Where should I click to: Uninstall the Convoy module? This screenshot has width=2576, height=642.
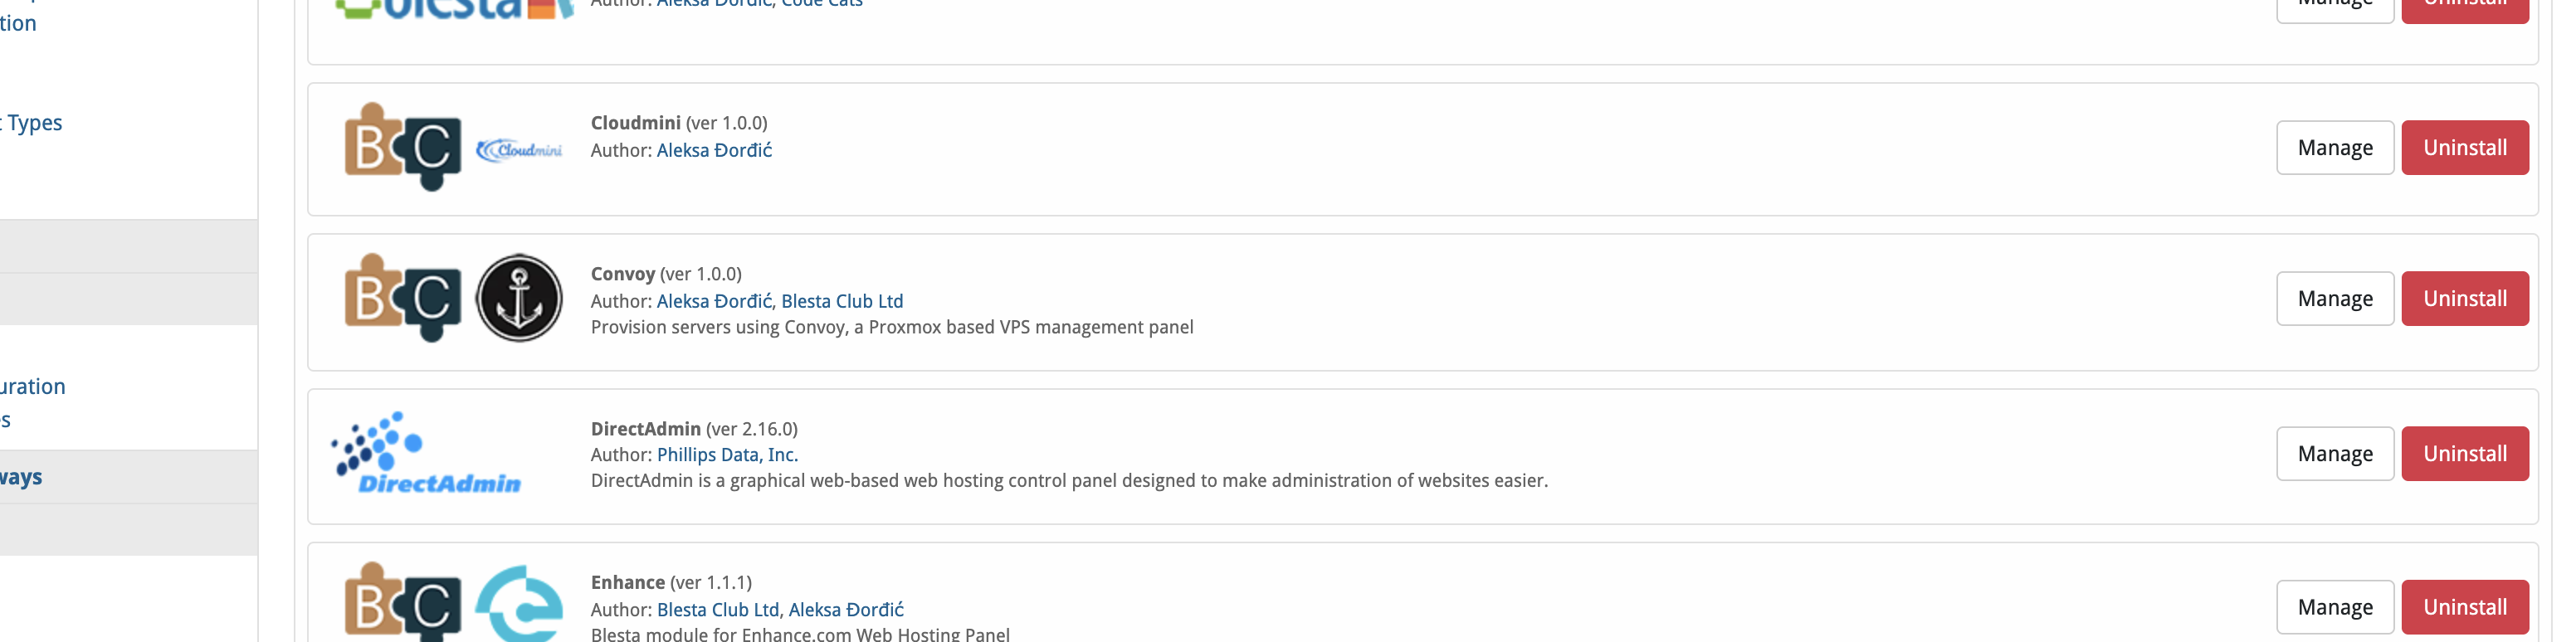coord(2465,299)
